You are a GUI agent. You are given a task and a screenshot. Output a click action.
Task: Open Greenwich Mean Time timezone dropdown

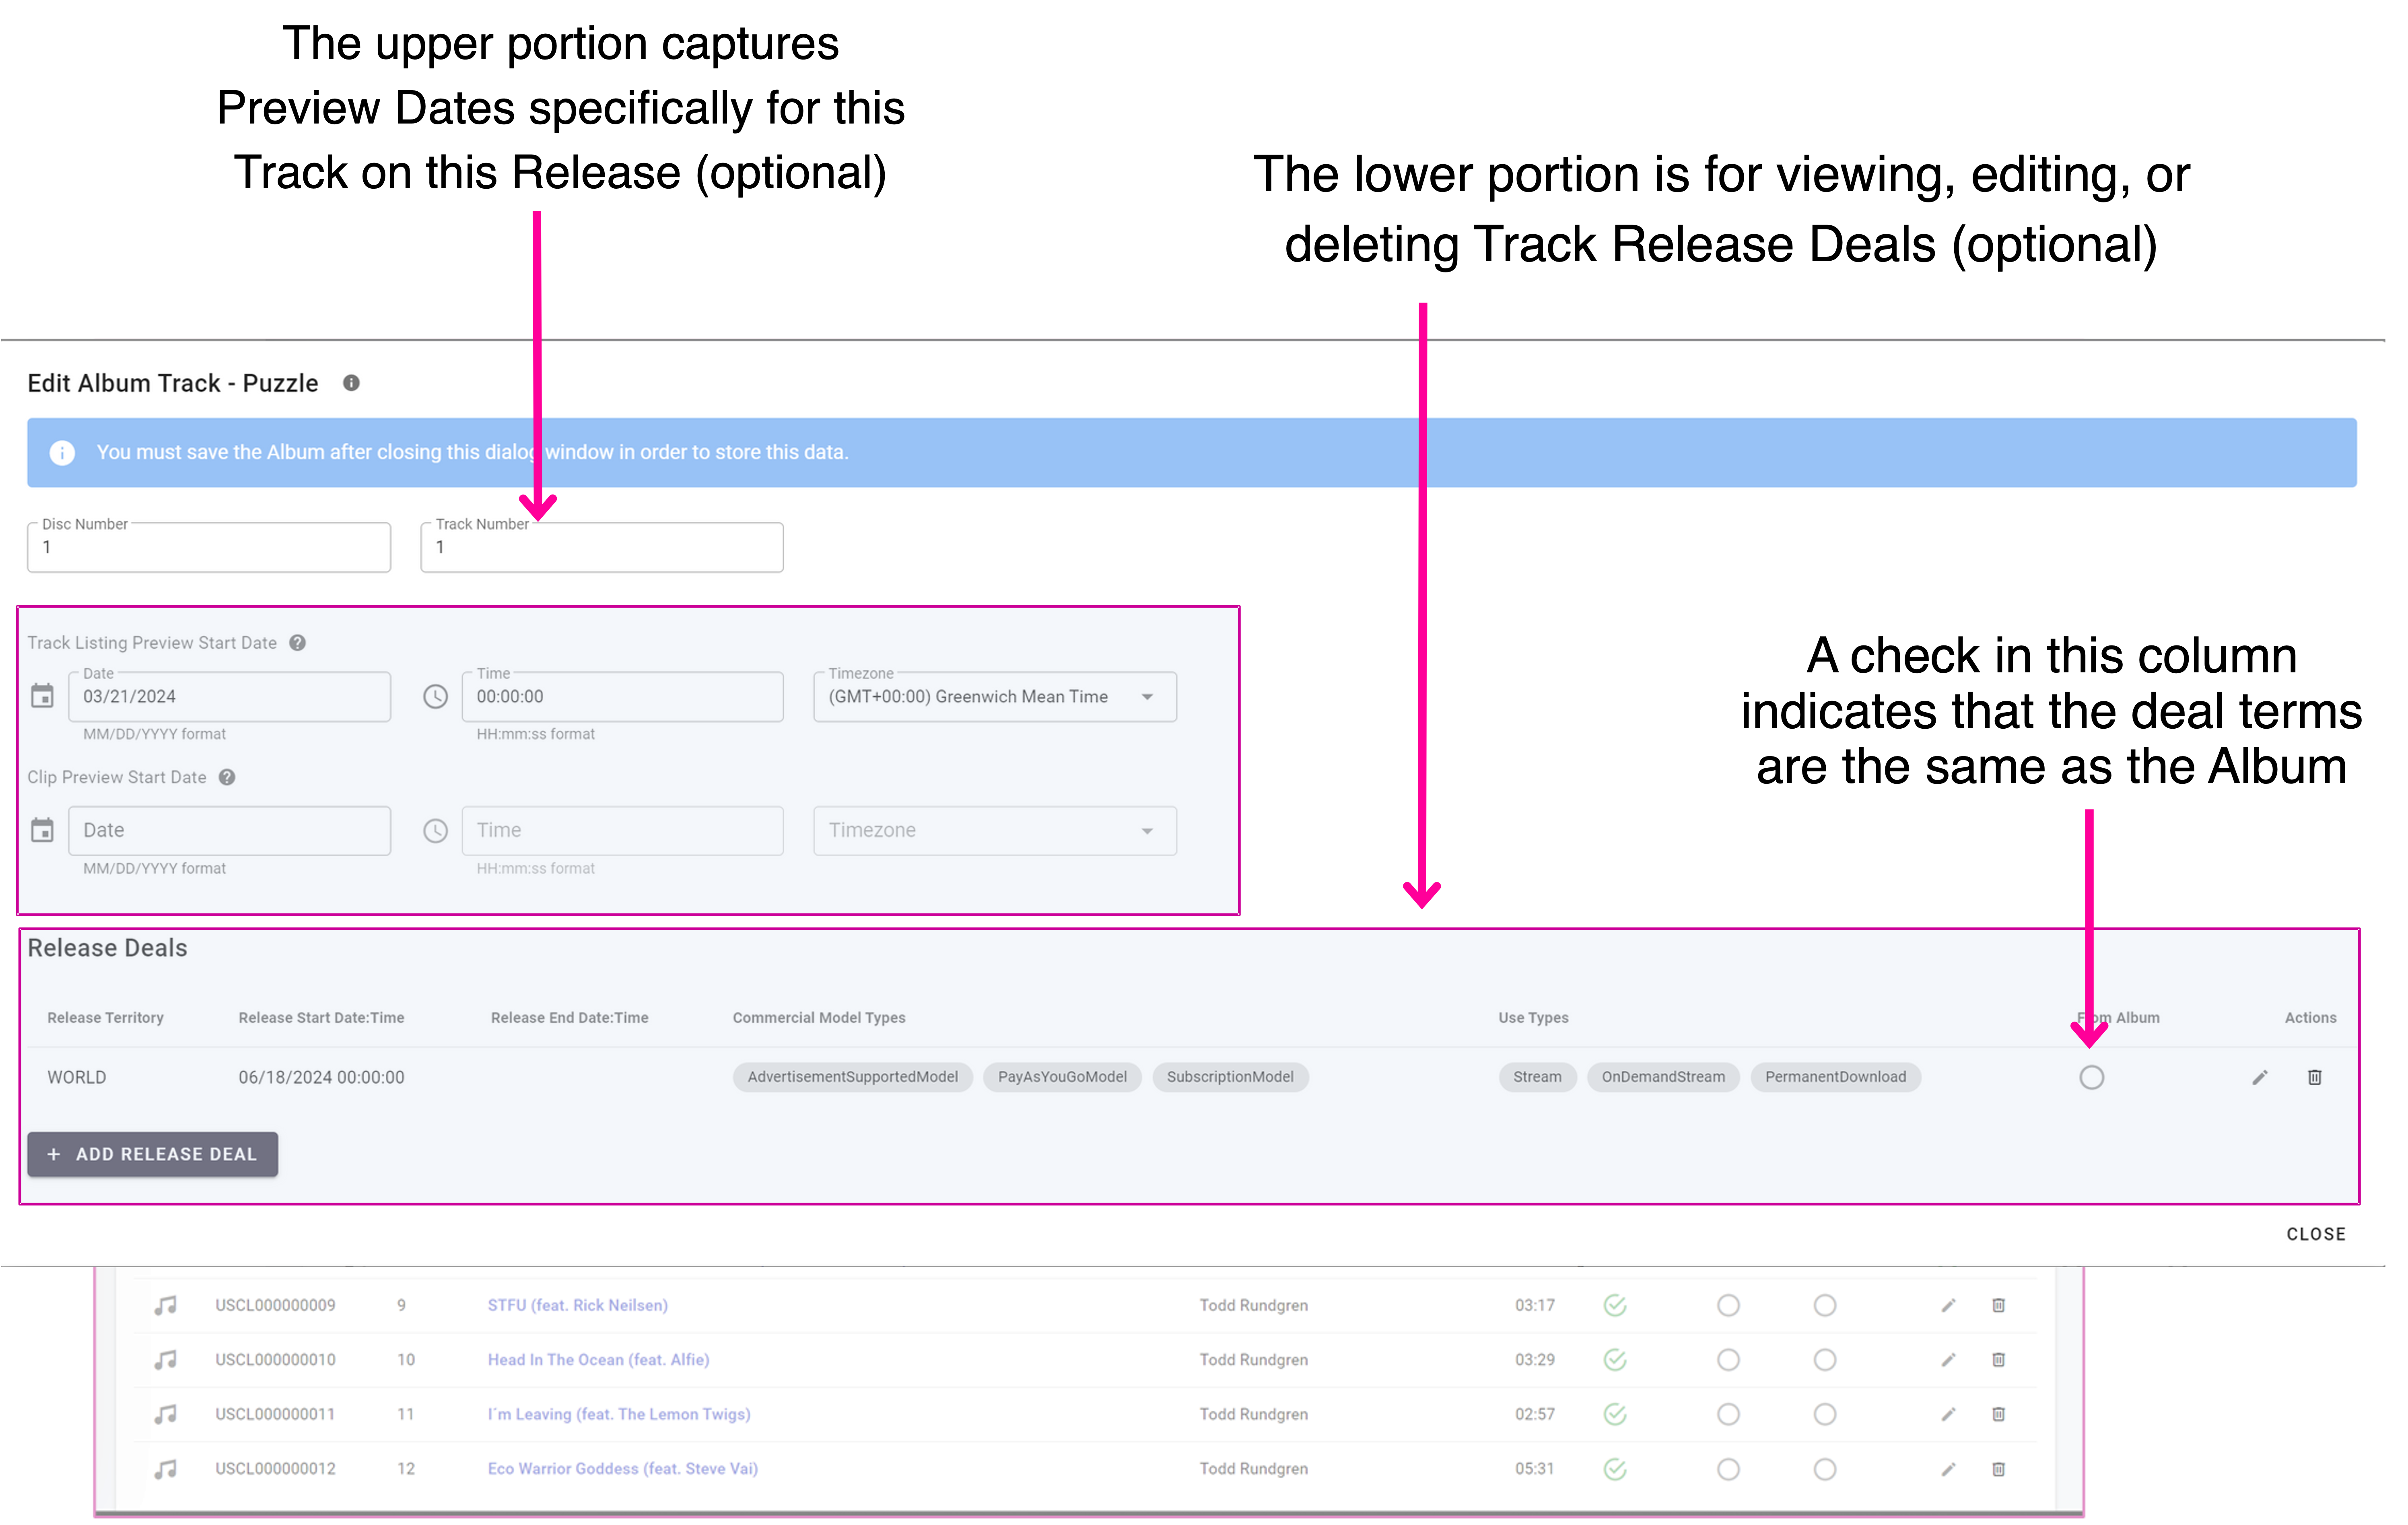pyautogui.click(x=994, y=696)
